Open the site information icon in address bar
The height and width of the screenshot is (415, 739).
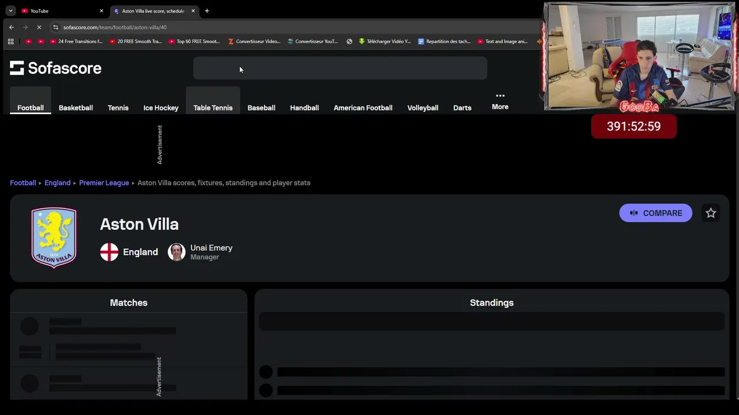point(55,27)
